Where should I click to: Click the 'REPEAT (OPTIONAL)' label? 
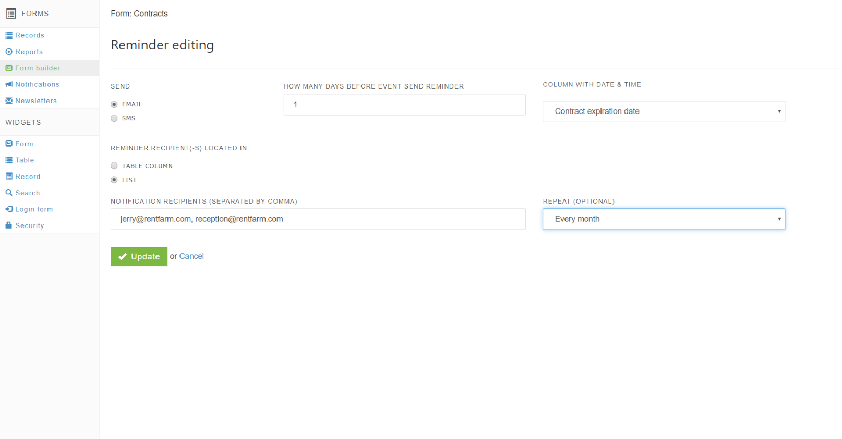579,202
